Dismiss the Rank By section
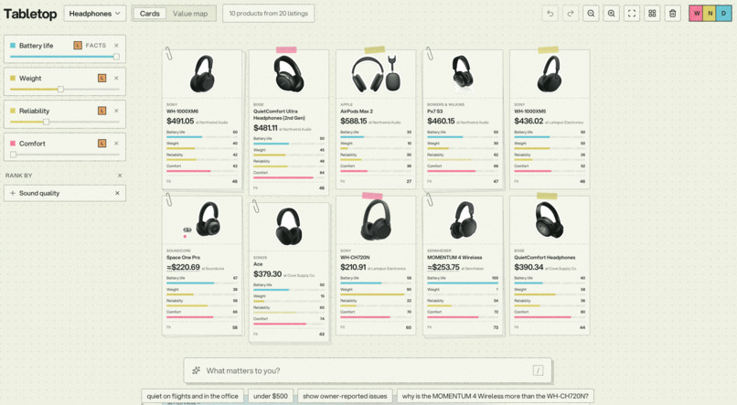737x405 pixels. [x=120, y=176]
